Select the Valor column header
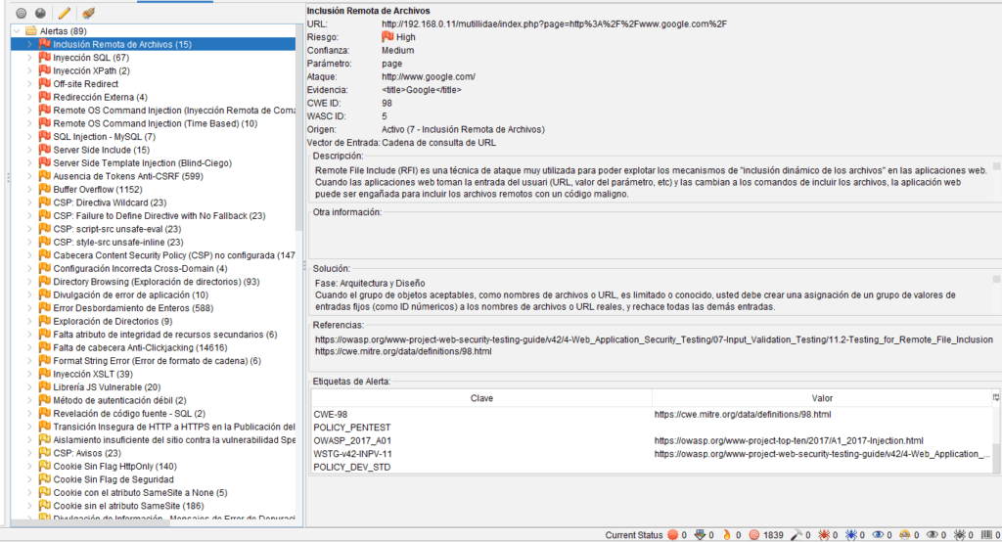The width and height of the screenshot is (1002, 542). tap(822, 398)
